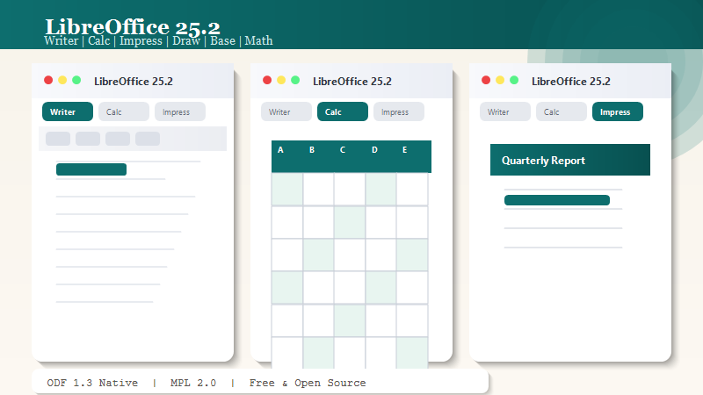703x395 pixels.
Task: Click the fourth toolbar button in Writer
Action: [x=148, y=139]
